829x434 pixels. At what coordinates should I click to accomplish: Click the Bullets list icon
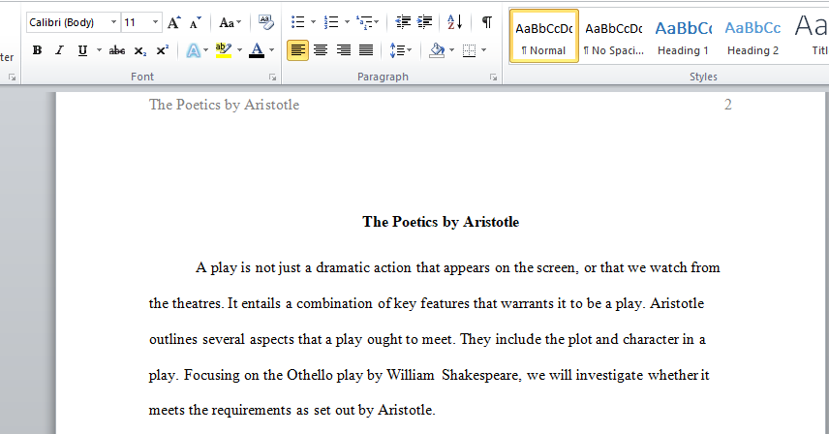(297, 22)
